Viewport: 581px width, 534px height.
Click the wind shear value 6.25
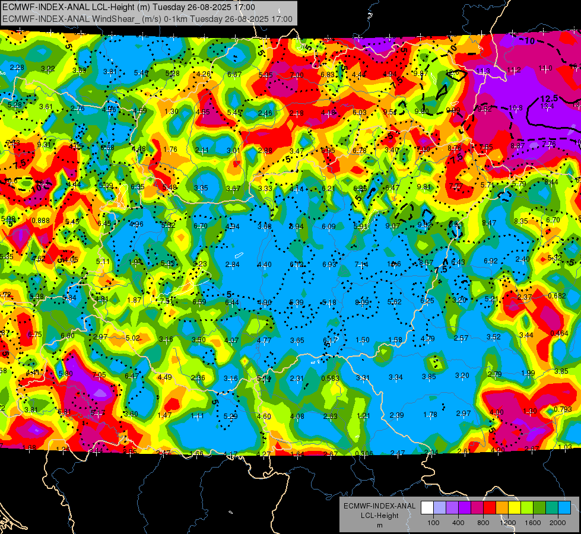[427, 301]
